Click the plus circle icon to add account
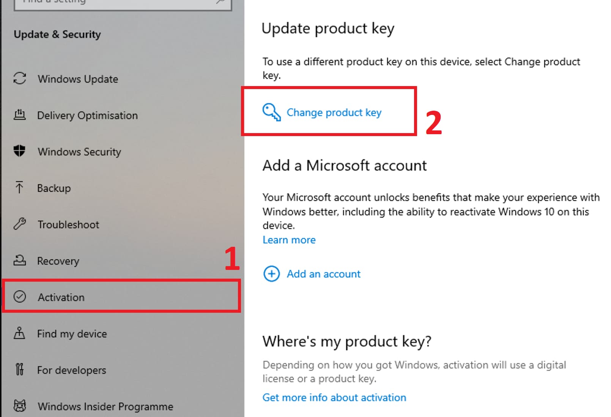The width and height of the screenshot is (611, 417). [271, 274]
